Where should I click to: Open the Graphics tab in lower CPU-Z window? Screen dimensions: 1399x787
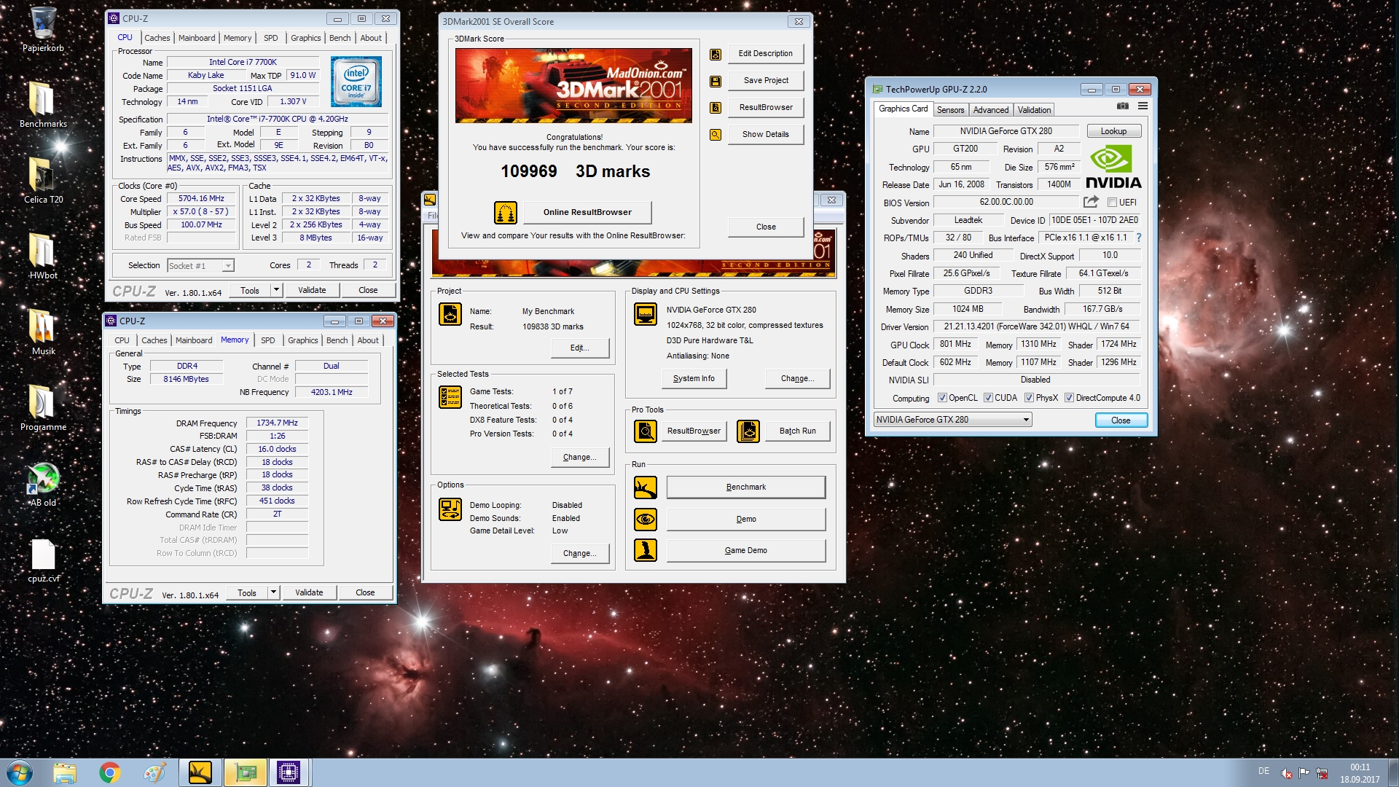tap(303, 340)
